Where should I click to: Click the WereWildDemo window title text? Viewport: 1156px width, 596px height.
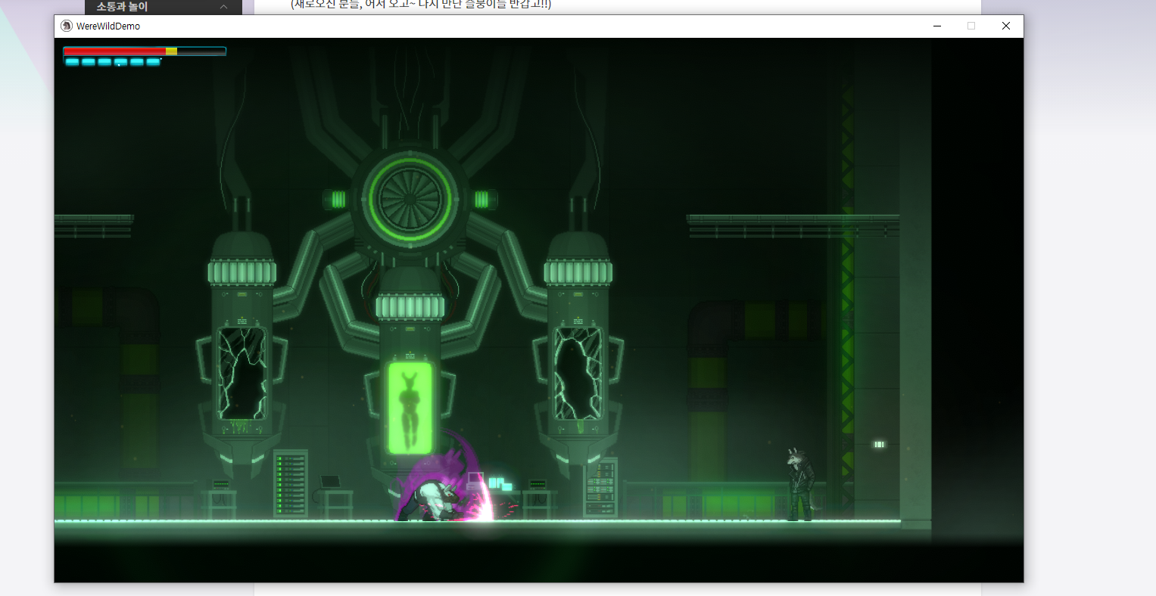(x=108, y=26)
